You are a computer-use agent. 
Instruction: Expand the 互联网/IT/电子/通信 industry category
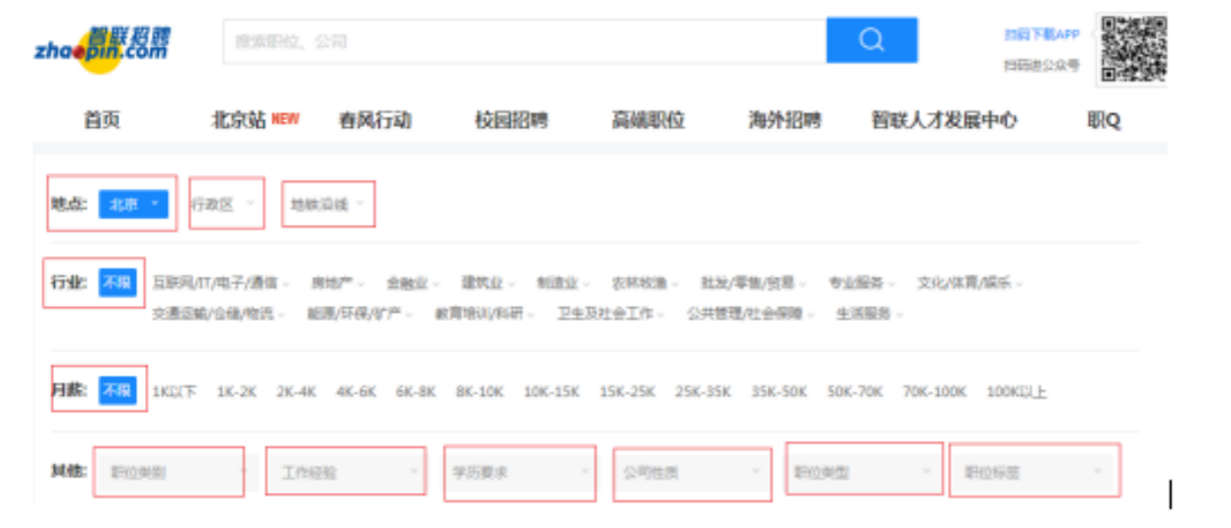pyautogui.click(x=220, y=284)
